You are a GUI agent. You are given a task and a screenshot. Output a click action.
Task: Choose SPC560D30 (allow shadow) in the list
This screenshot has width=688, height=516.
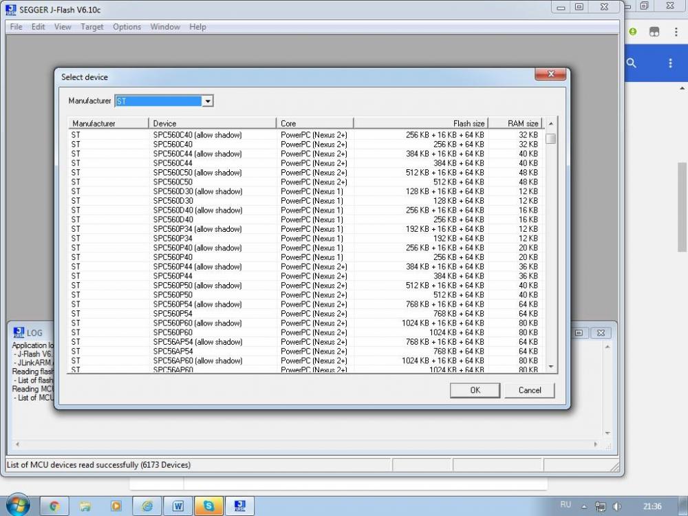tap(306, 191)
